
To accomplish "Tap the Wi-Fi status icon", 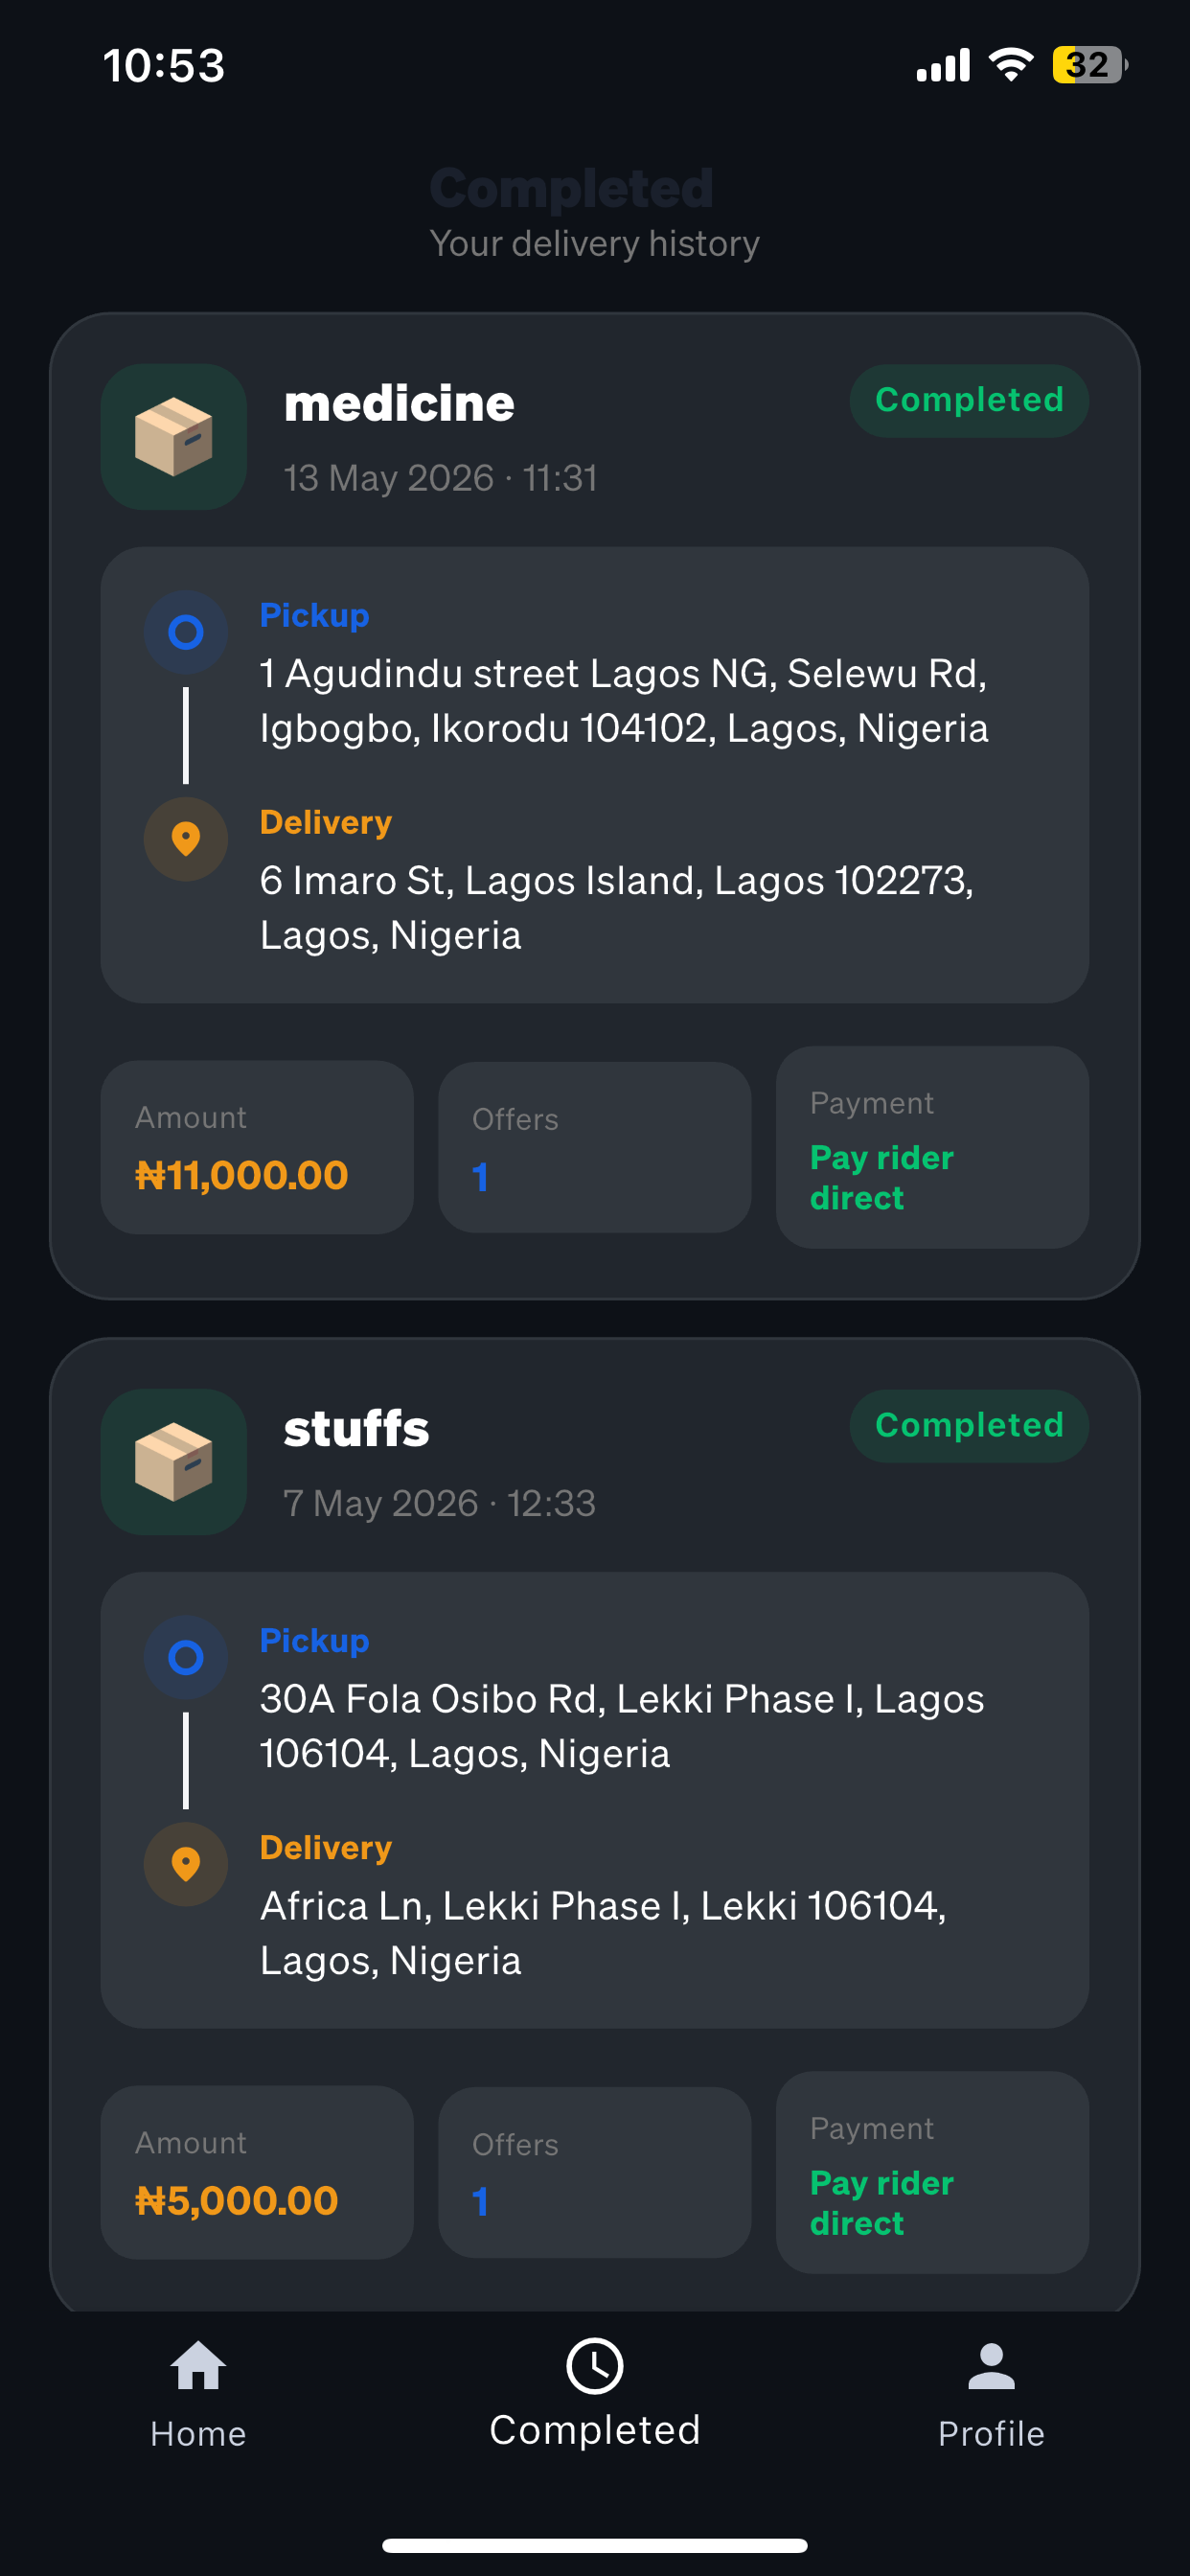I will click(1010, 65).
